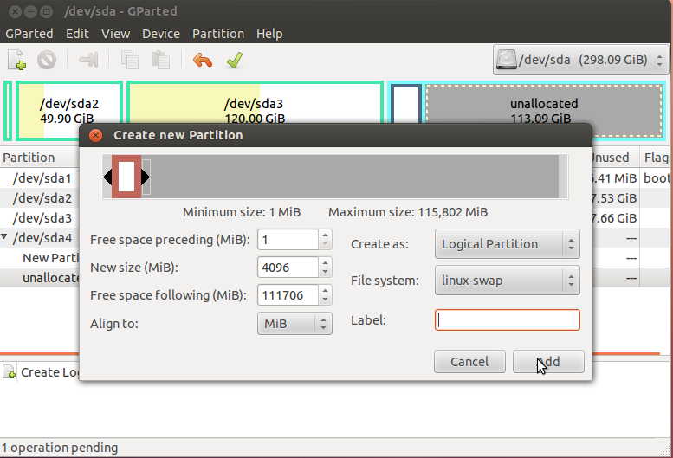
Task: Click the Flags column header
Action: (656, 158)
